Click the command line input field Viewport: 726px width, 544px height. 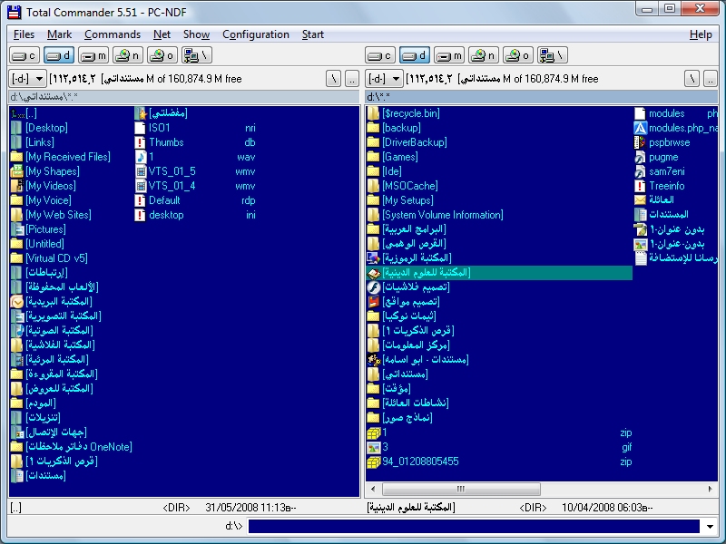474,527
